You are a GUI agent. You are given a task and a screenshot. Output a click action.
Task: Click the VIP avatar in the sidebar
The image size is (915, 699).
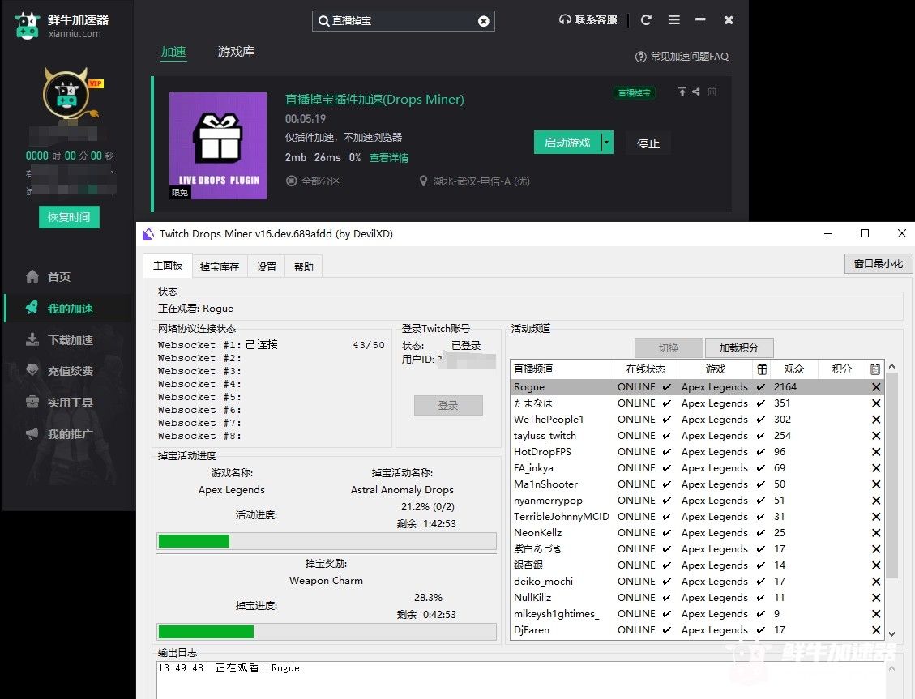click(x=66, y=95)
